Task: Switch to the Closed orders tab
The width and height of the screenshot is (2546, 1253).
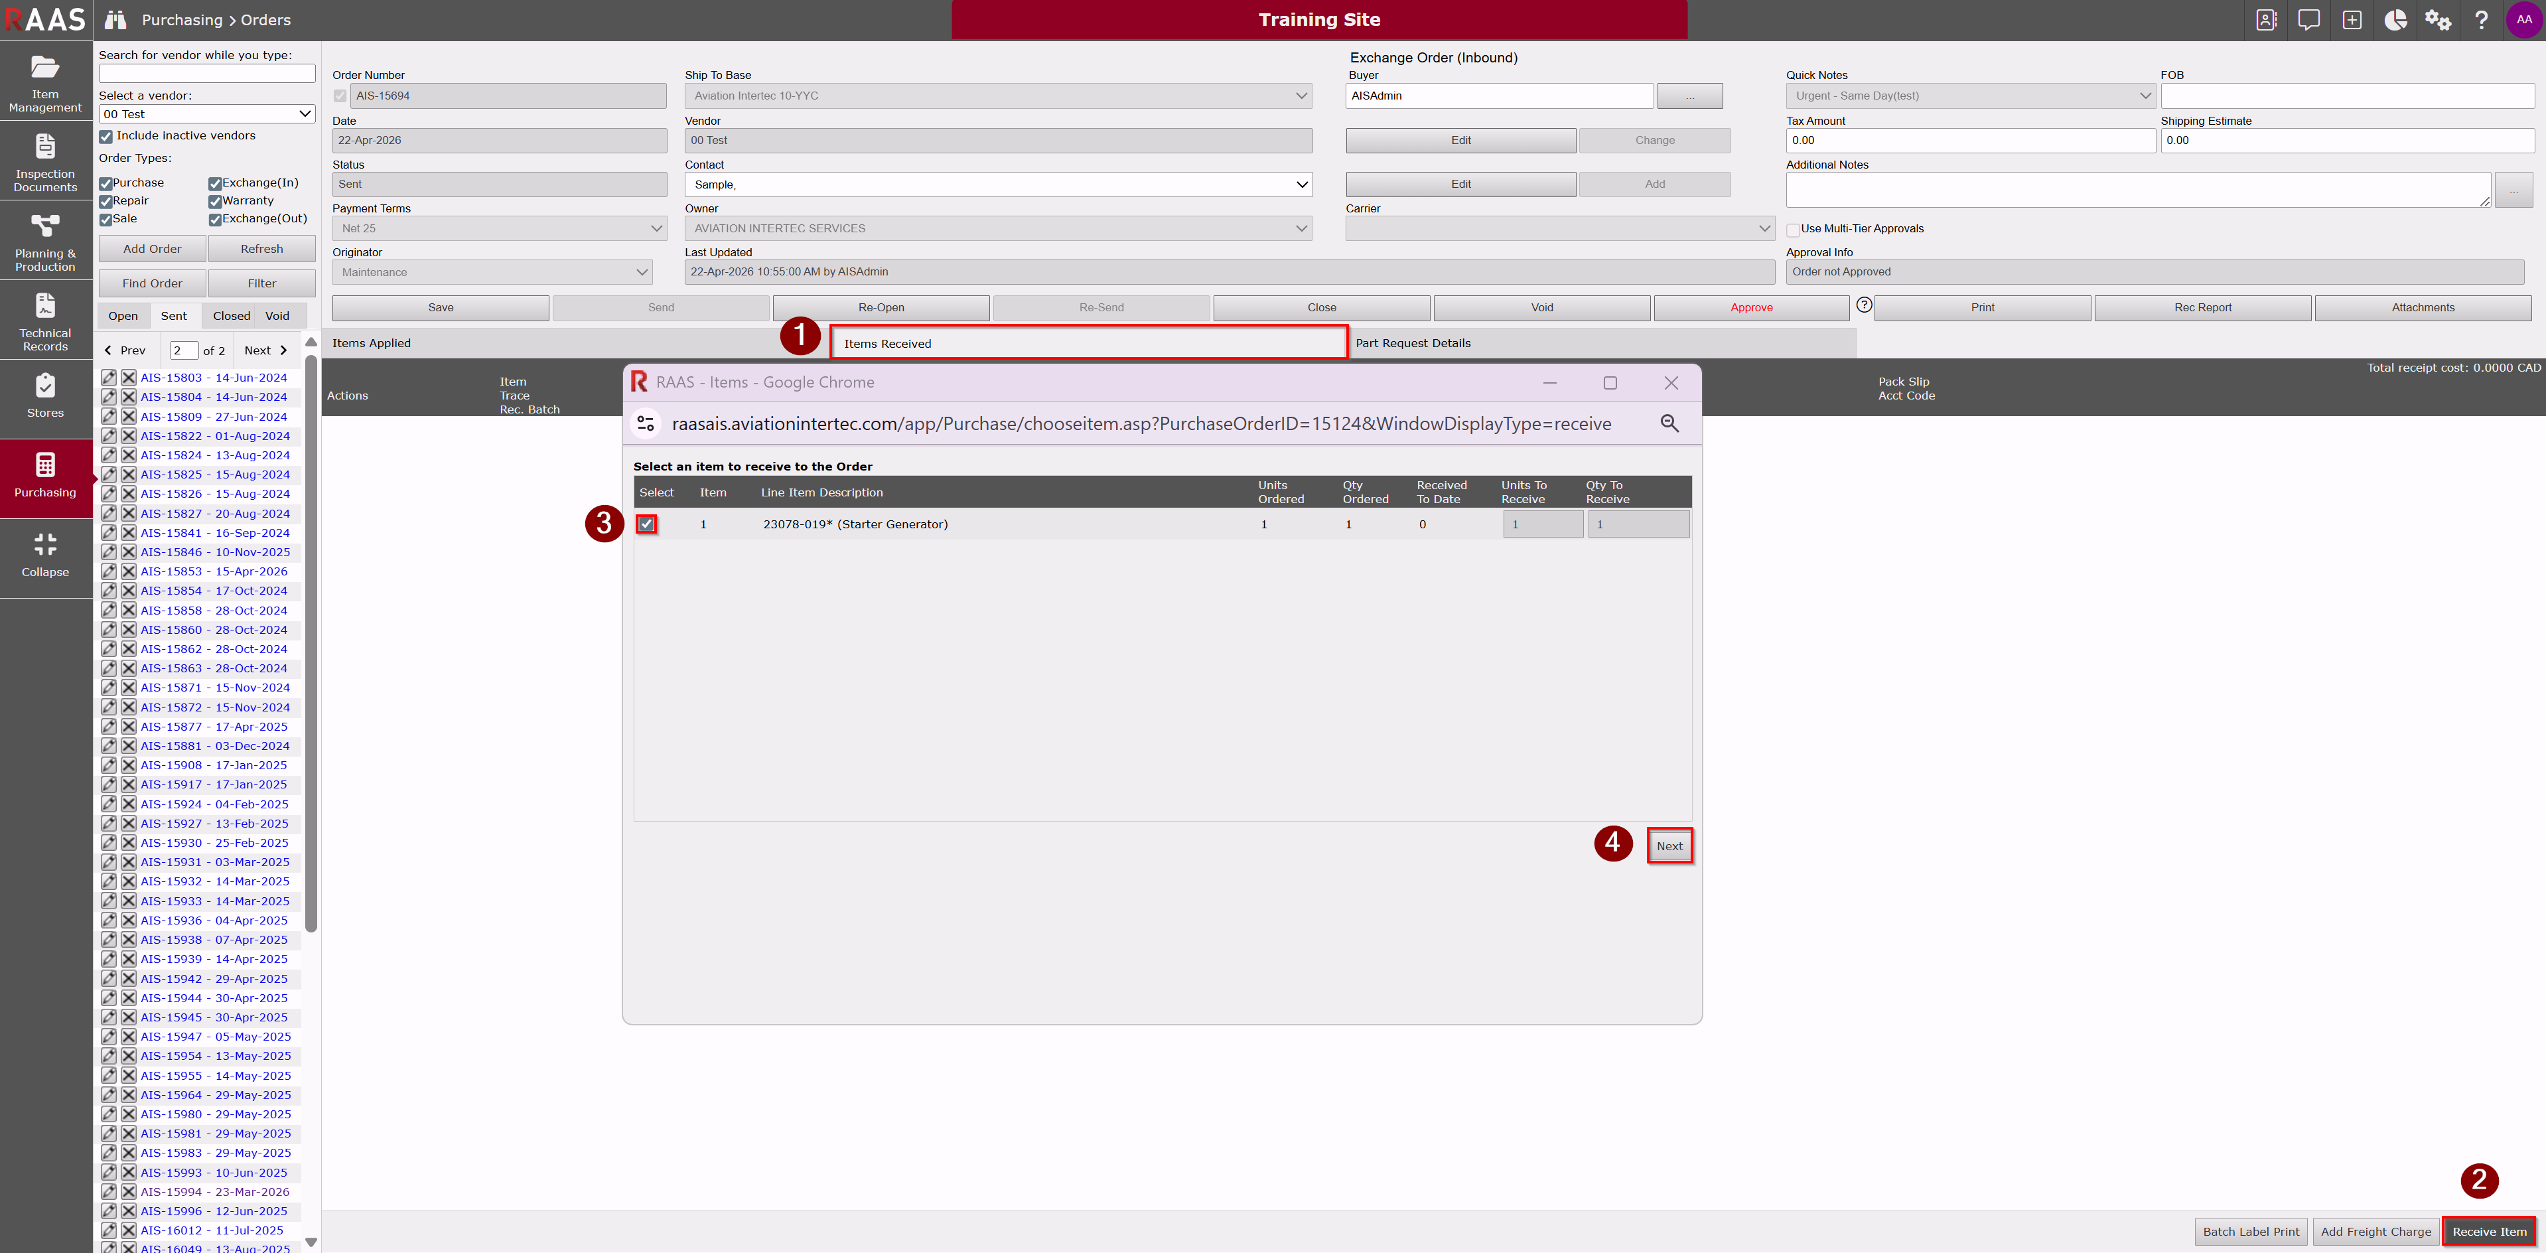Action: pyautogui.click(x=232, y=316)
